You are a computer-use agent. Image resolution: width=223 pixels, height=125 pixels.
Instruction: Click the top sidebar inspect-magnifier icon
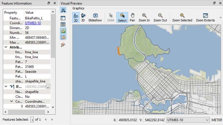pyautogui.click(x=63, y=10)
